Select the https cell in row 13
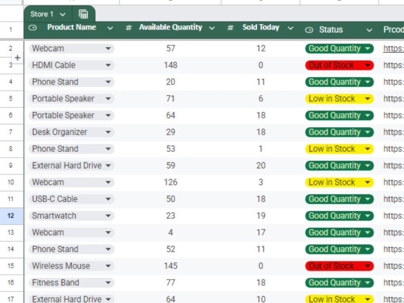 click(x=391, y=232)
